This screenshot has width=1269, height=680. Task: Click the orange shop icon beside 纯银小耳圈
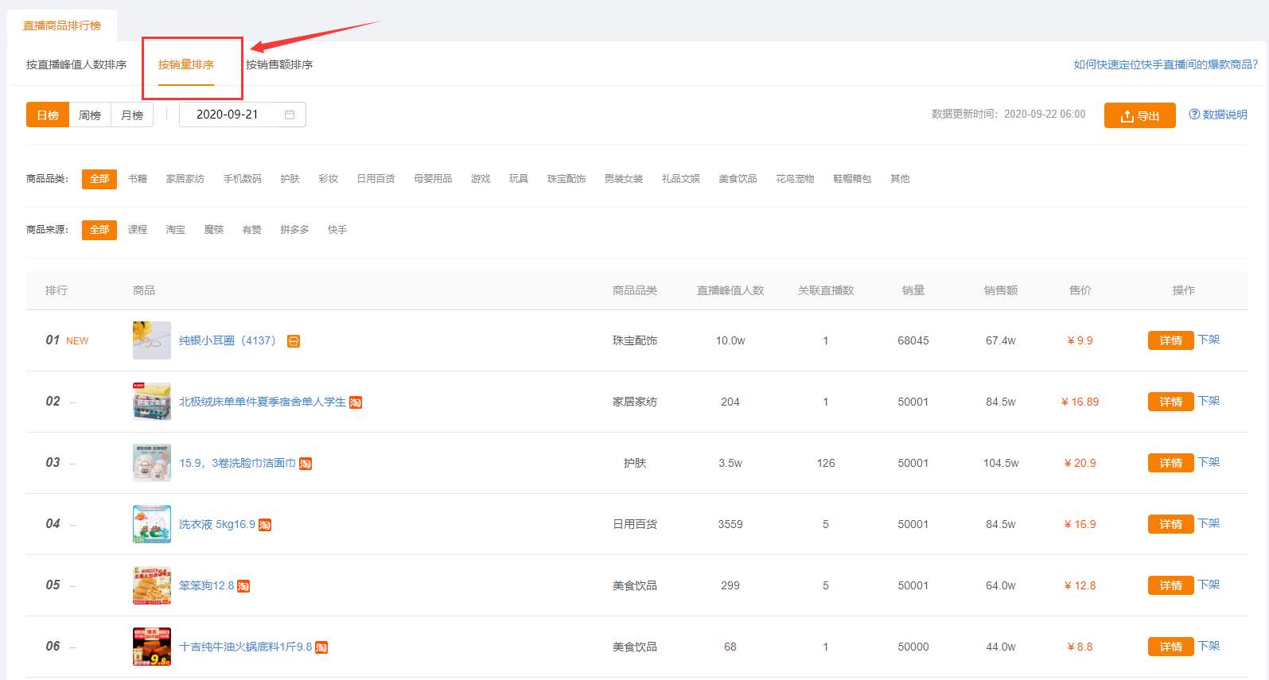click(294, 341)
